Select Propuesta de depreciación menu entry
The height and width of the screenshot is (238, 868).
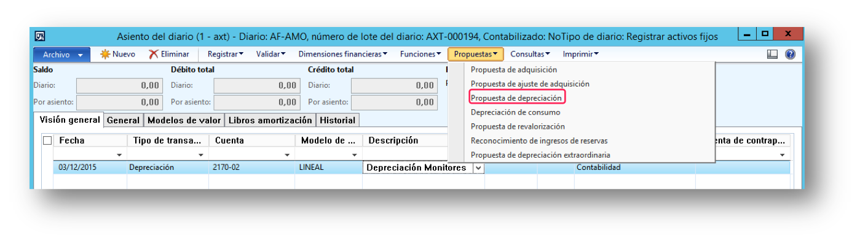pos(516,98)
